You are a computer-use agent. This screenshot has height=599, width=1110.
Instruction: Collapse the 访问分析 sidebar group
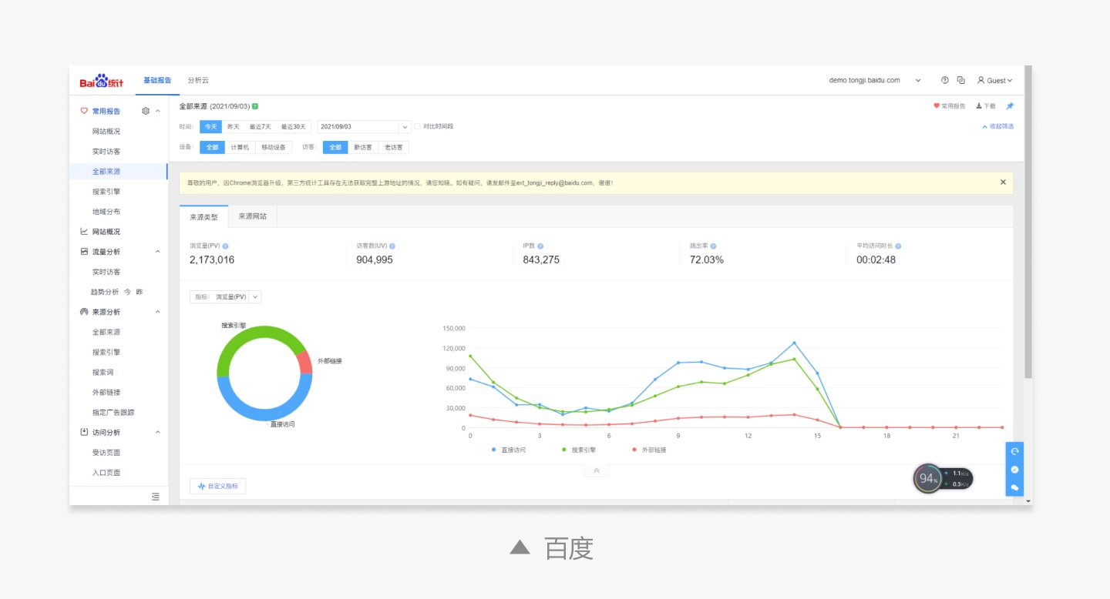[x=158, y=432]
